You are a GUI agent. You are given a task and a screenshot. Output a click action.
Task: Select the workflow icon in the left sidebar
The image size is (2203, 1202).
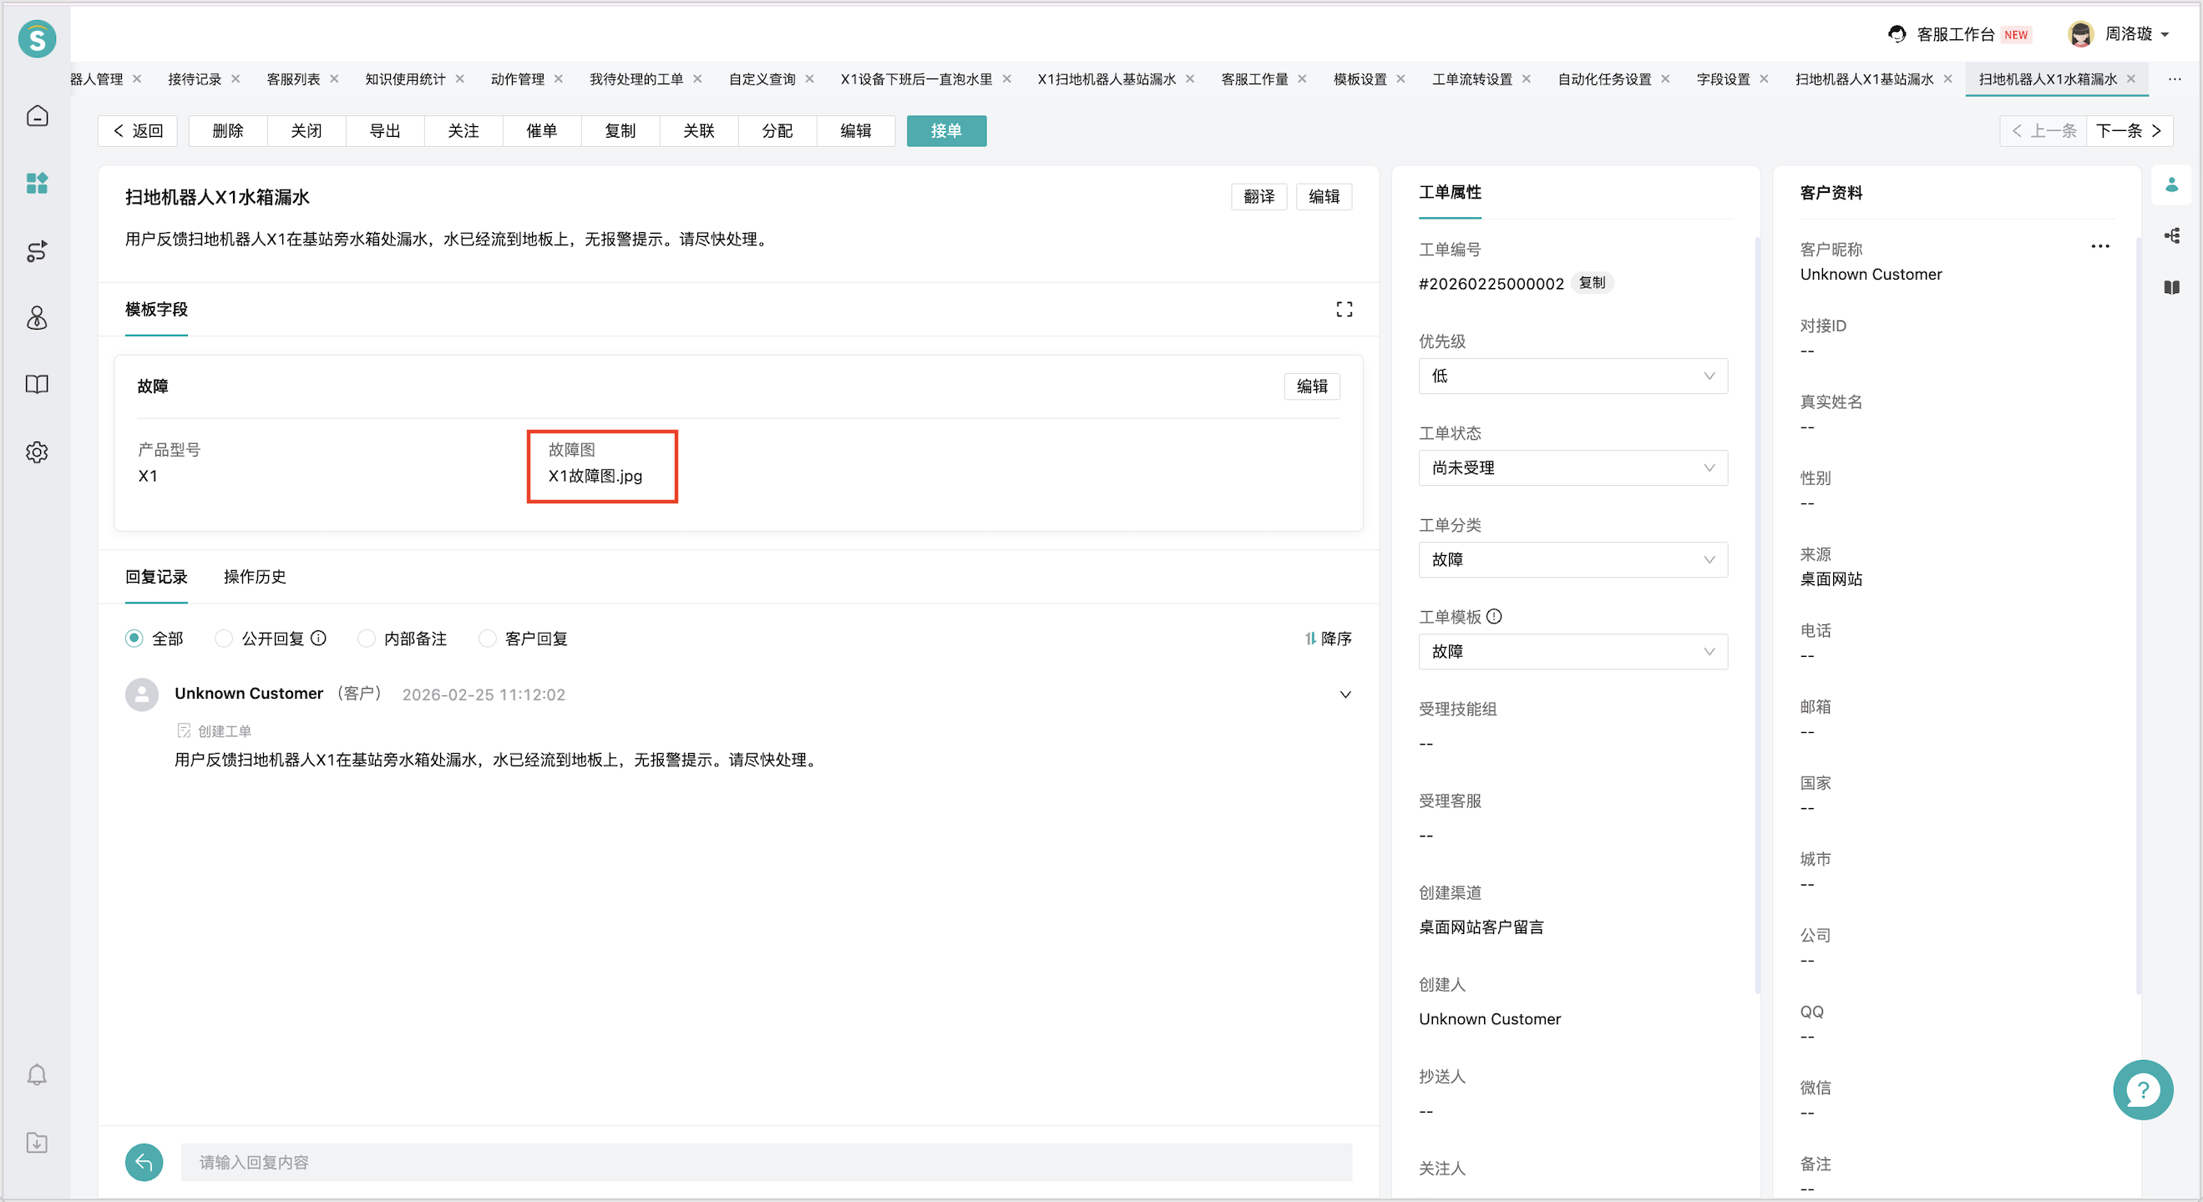(38, 250)
